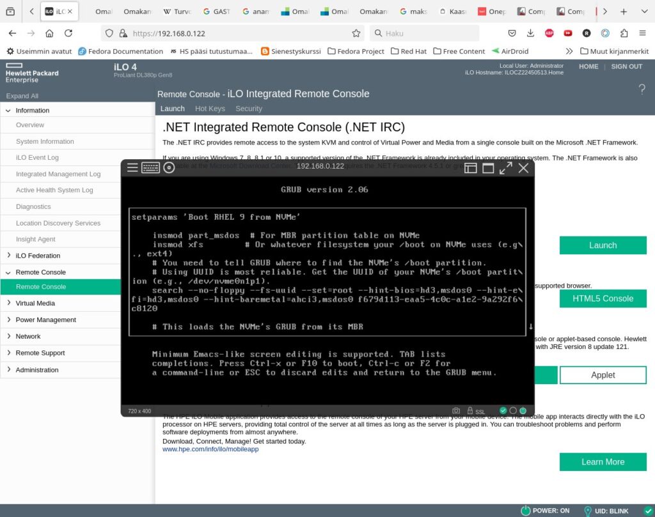The image size is (655, 517).
Task: Open the virtual keyboard in console toolbar
Action: pos(150,167)
